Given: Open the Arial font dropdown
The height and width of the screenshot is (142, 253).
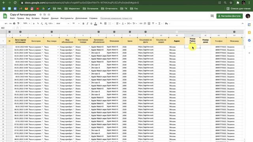Looking at the screenshot, I should (62, 24).
